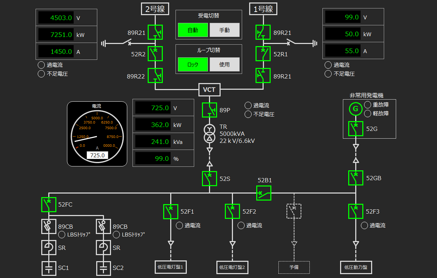Select the 自動 mode button
Viewport: 437px width, 278px height.
tap(193, 30)
